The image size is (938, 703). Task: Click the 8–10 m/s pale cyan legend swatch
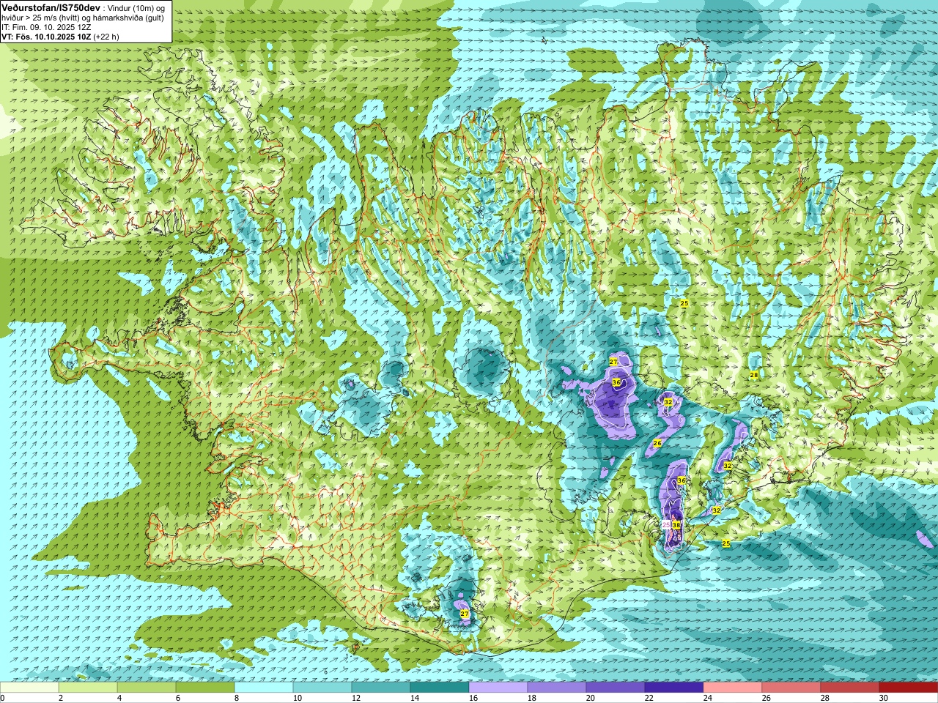264,688
